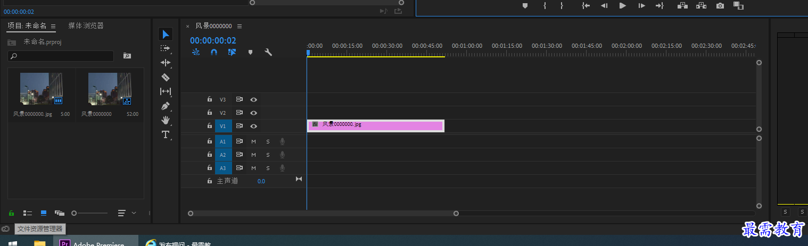Open sequence 风景0000000 panel menu
The height and width of the screenshot is (246, 808).
click(240, 26)
